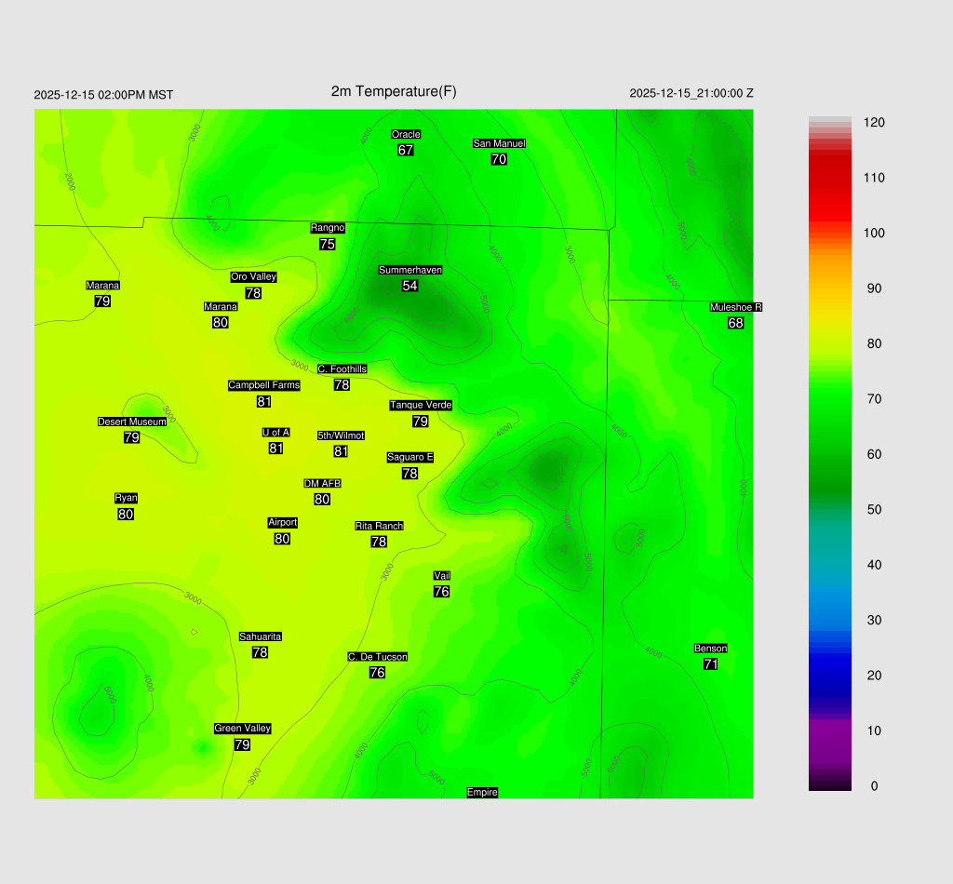Click the Benson temperature value 71

tap(711, 664)
